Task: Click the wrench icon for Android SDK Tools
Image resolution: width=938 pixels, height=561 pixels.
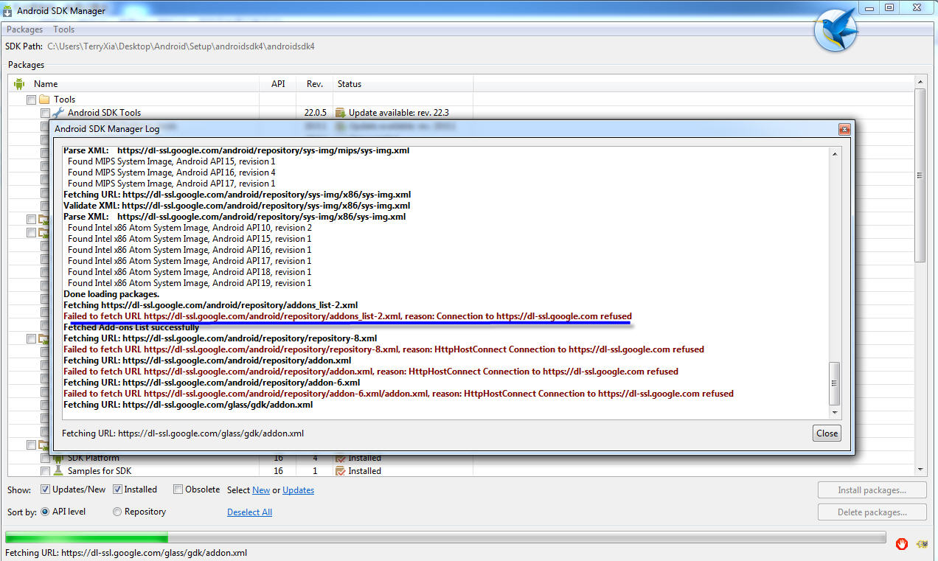Action: point(58,113)
